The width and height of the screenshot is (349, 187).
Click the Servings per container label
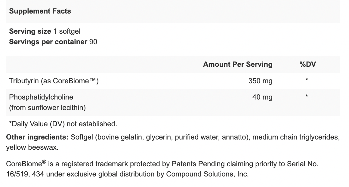tap(48, 42)
